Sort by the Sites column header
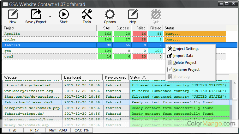This screenshot has height=134, width=239. [x=105, y=28]
